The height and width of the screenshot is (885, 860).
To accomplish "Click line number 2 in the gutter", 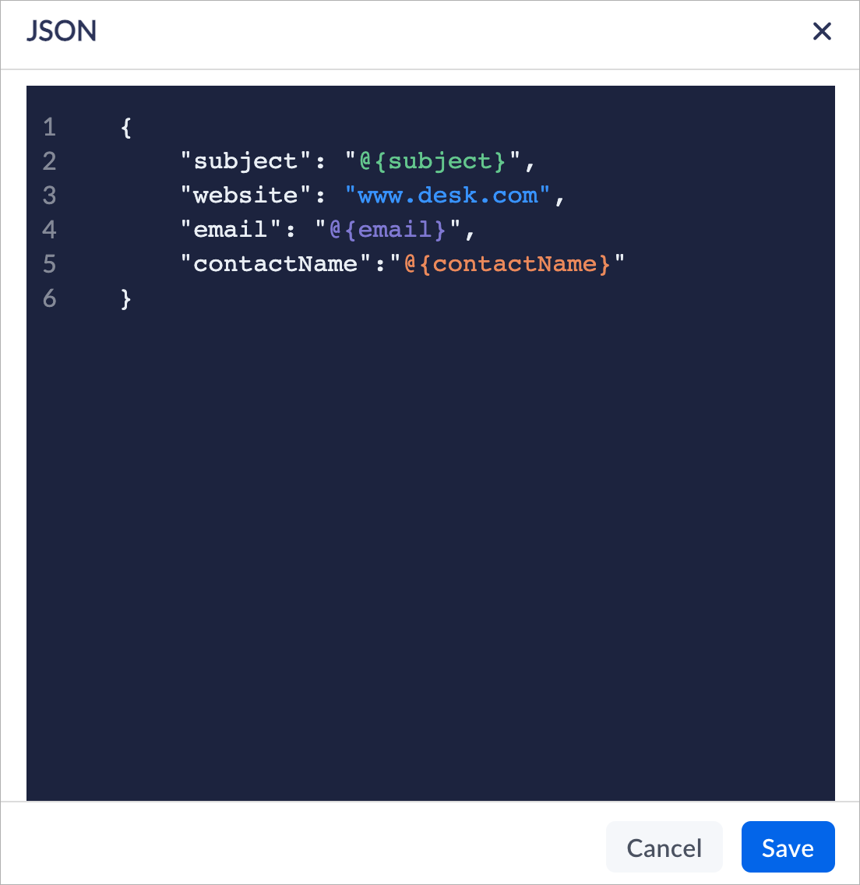I will [50, 161].
